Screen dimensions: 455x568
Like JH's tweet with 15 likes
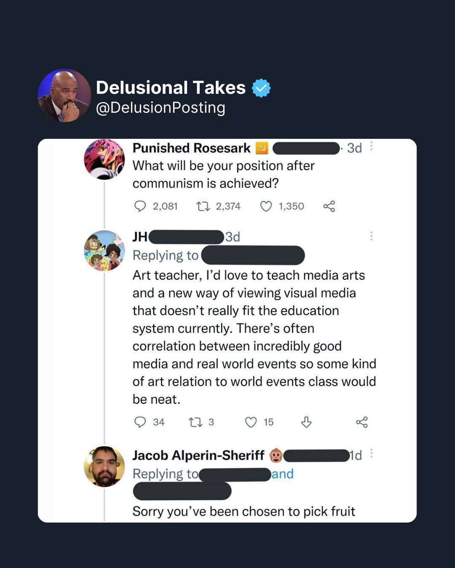[251, 422]
